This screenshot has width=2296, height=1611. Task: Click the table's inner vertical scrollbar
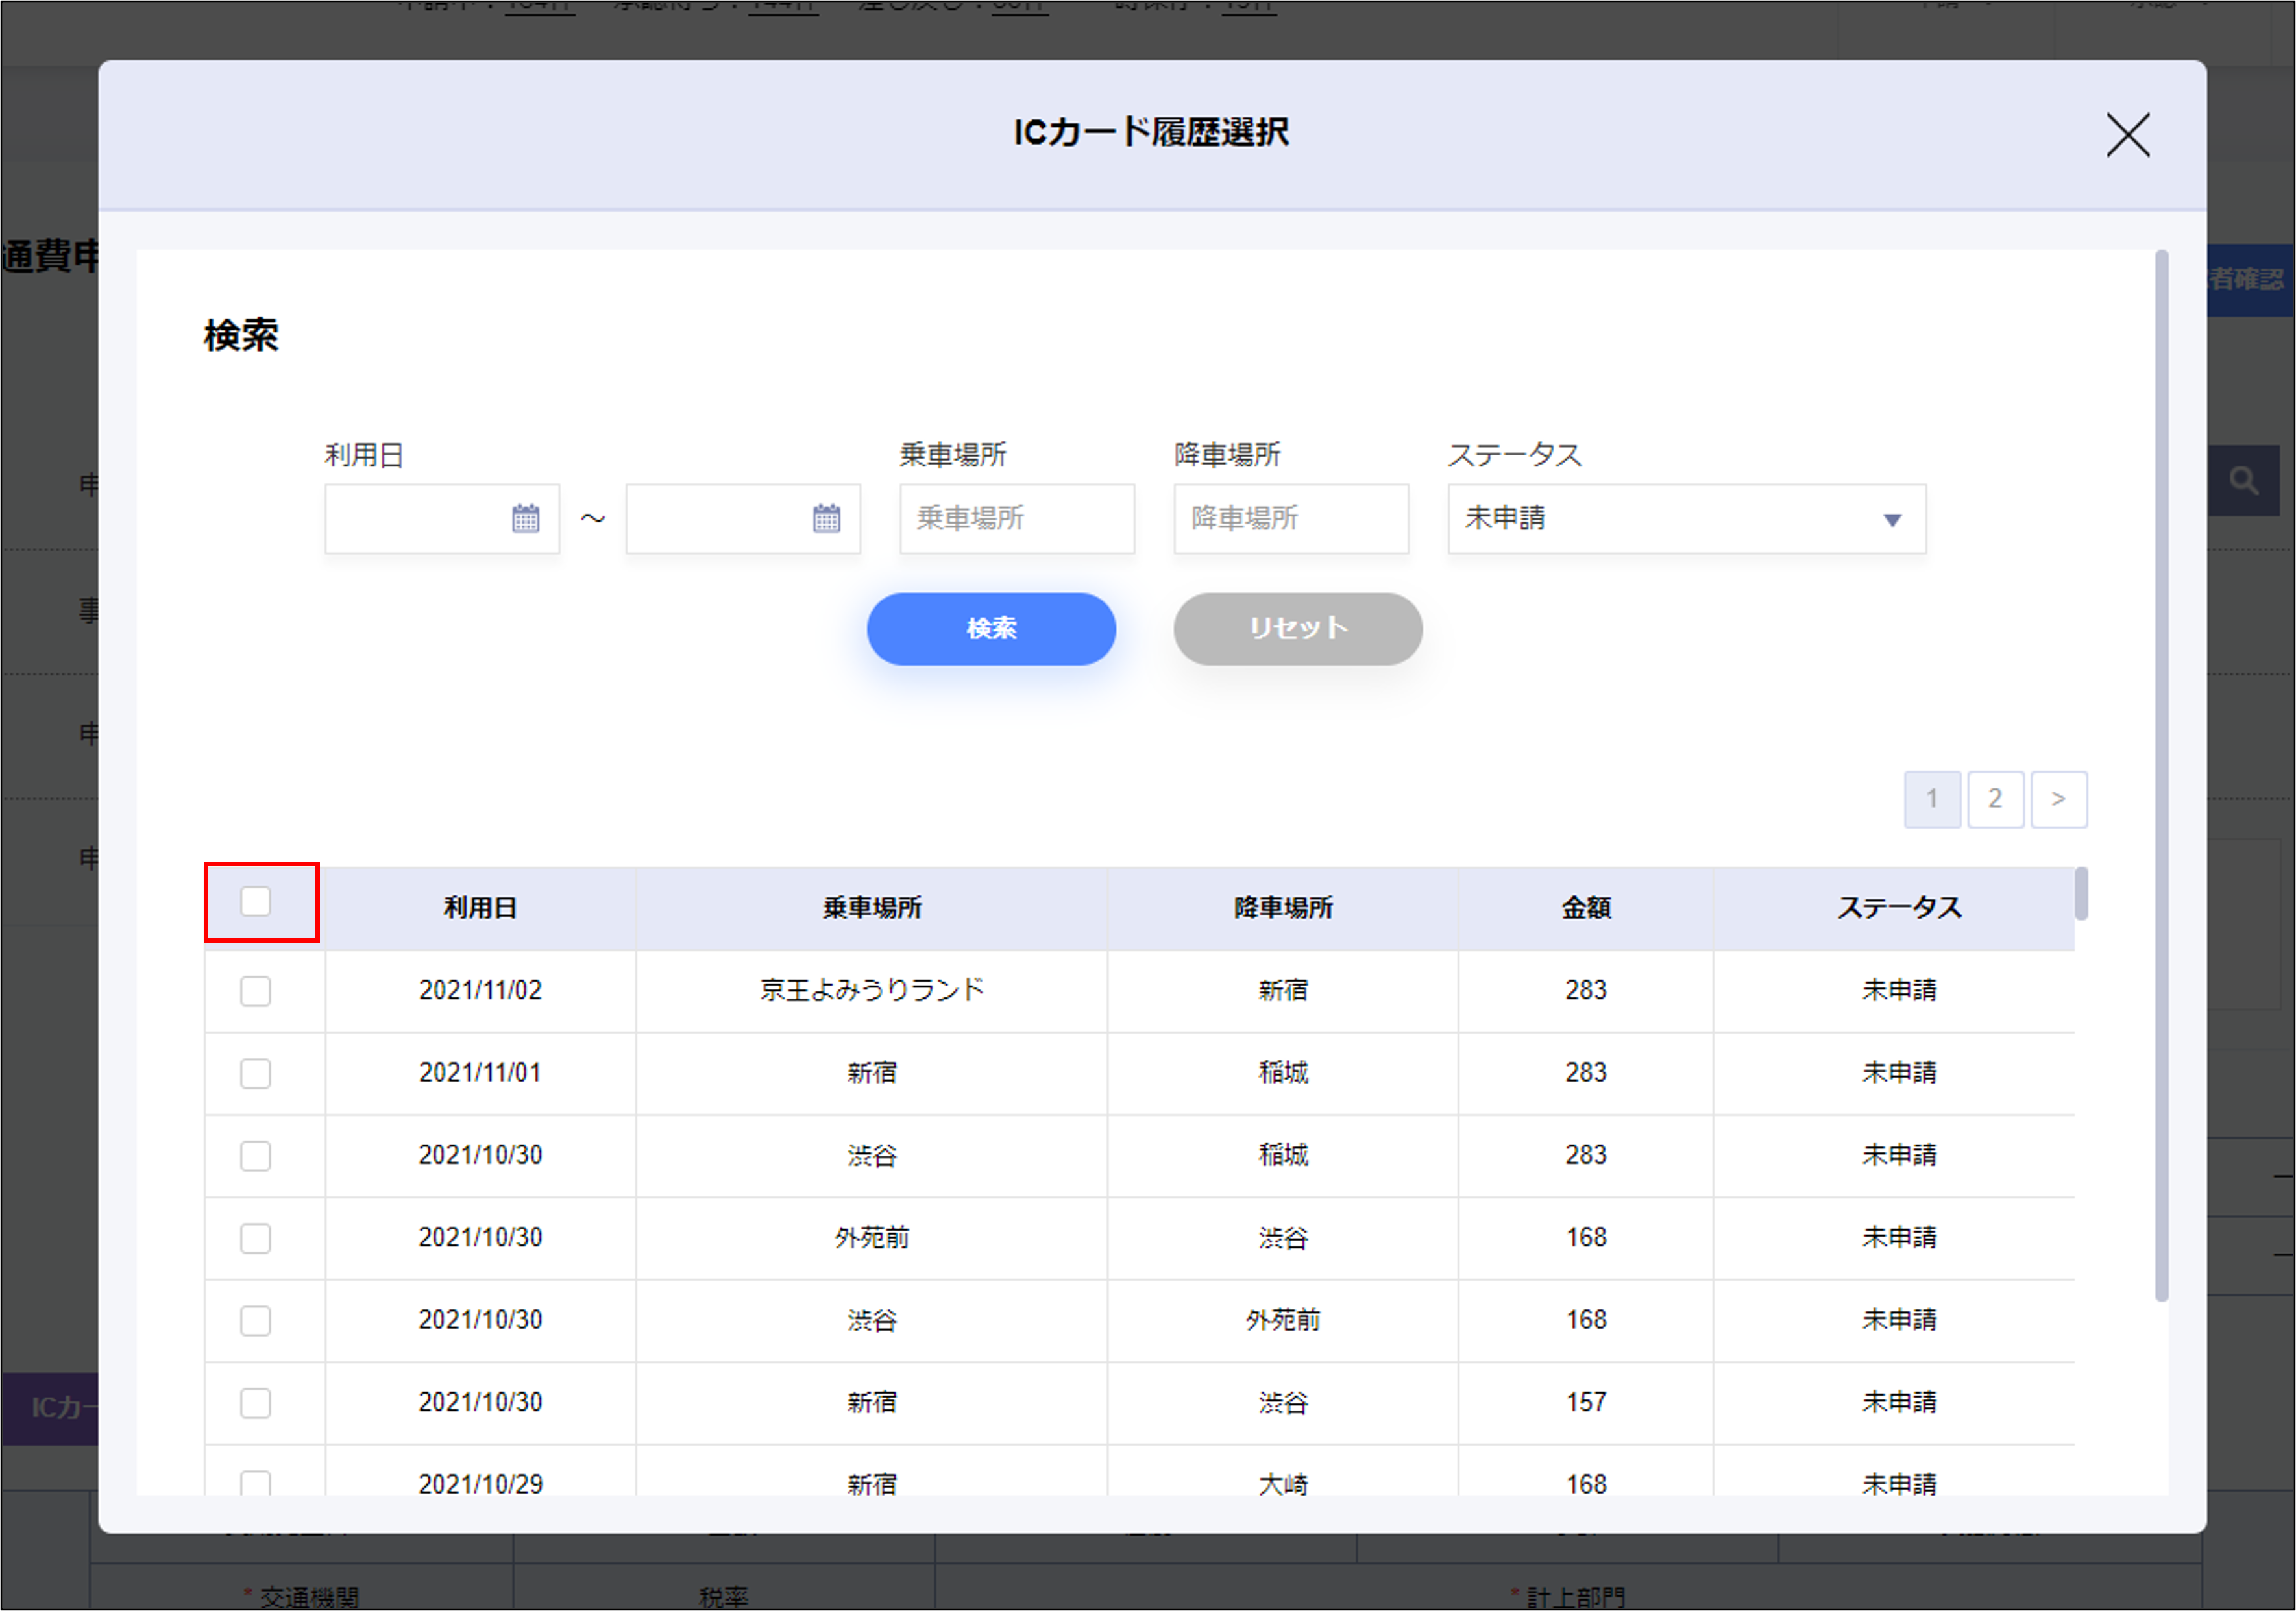click(x=2081, y=894)
